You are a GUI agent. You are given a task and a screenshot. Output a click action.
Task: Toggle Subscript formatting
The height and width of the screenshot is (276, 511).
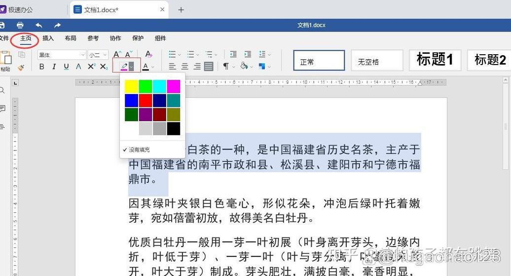click(x=104, y=67)
